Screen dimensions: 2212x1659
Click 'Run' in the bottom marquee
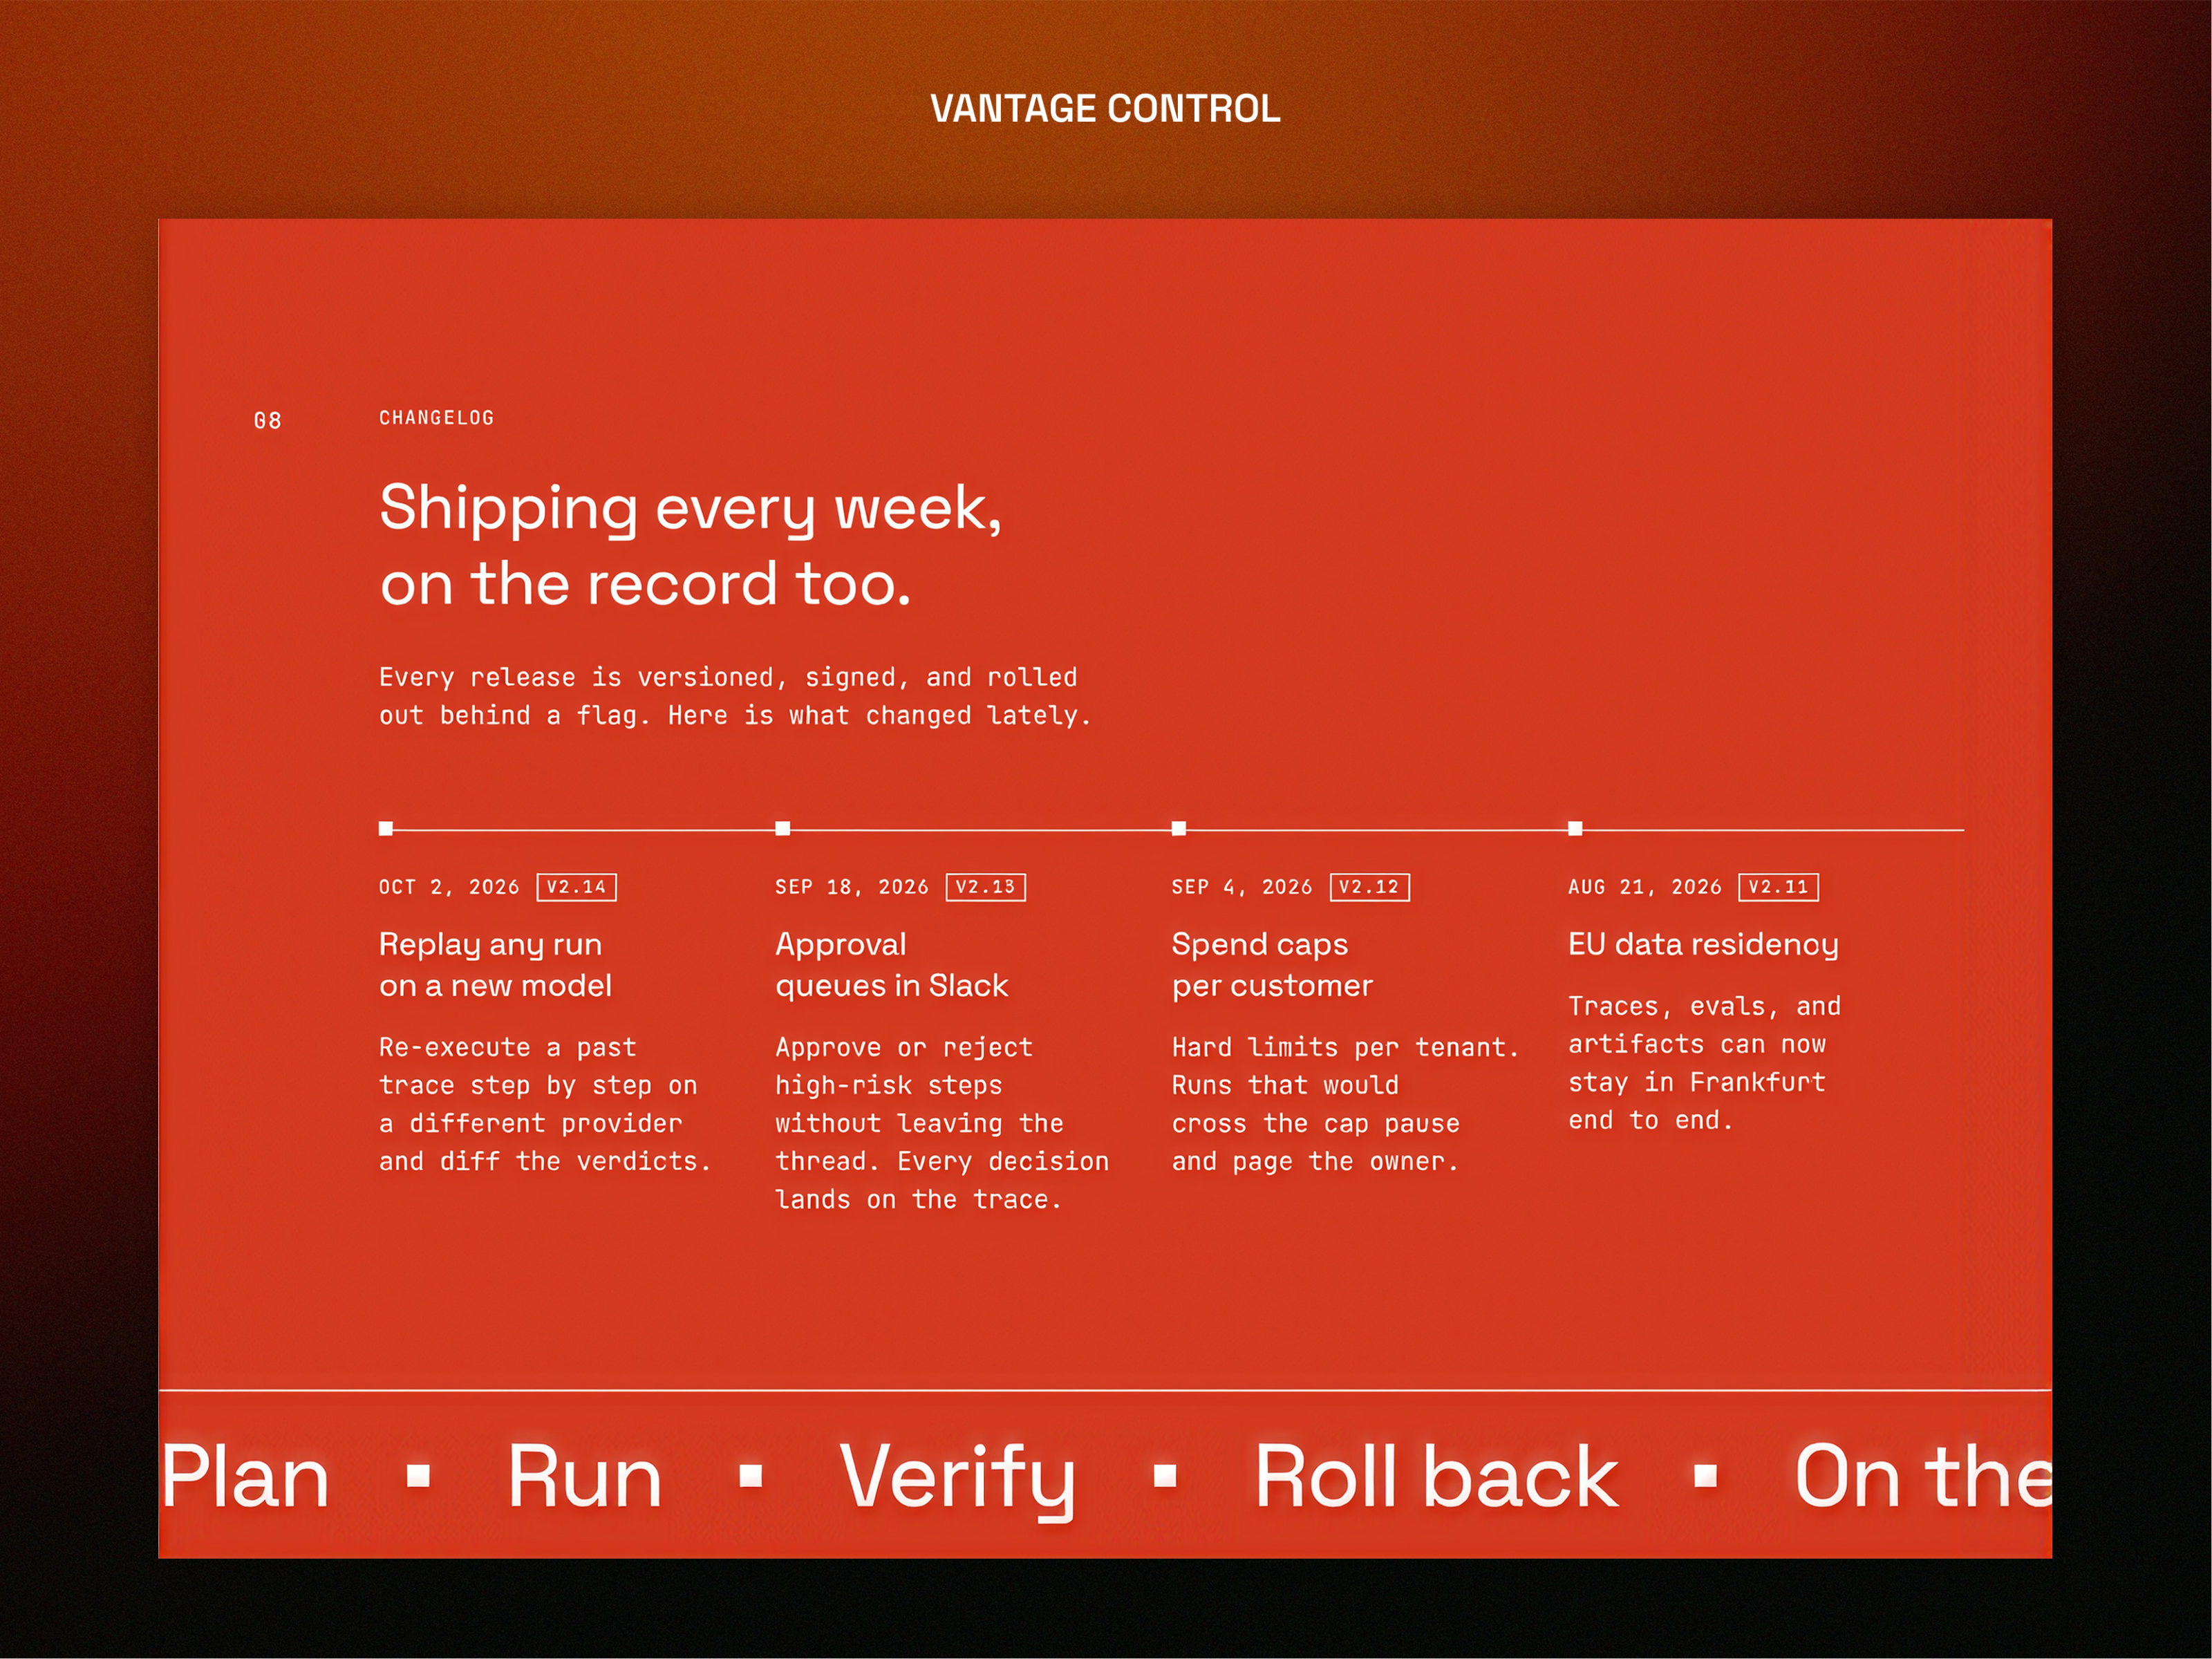(585, 1477)
